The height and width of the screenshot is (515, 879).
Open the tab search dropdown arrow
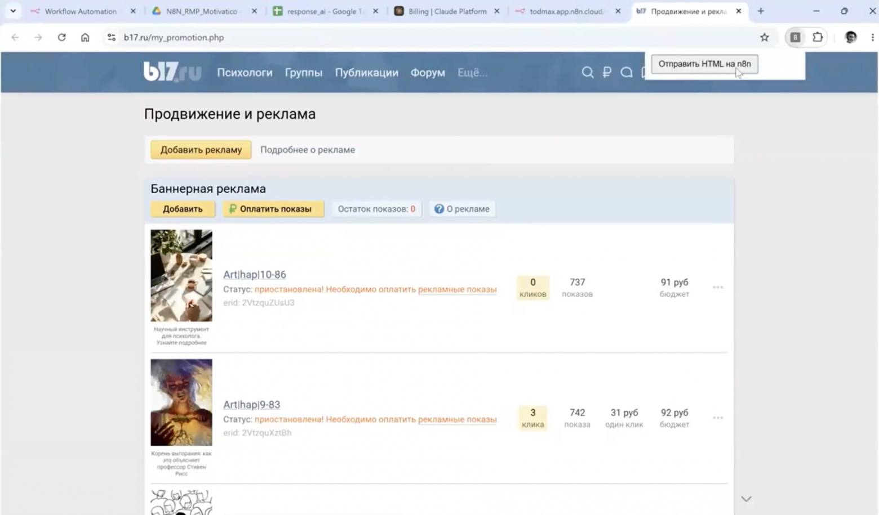(13, 11)
